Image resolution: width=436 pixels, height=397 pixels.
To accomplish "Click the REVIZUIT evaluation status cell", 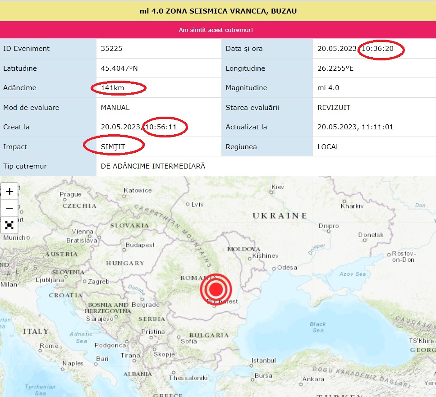I will 334,108.
